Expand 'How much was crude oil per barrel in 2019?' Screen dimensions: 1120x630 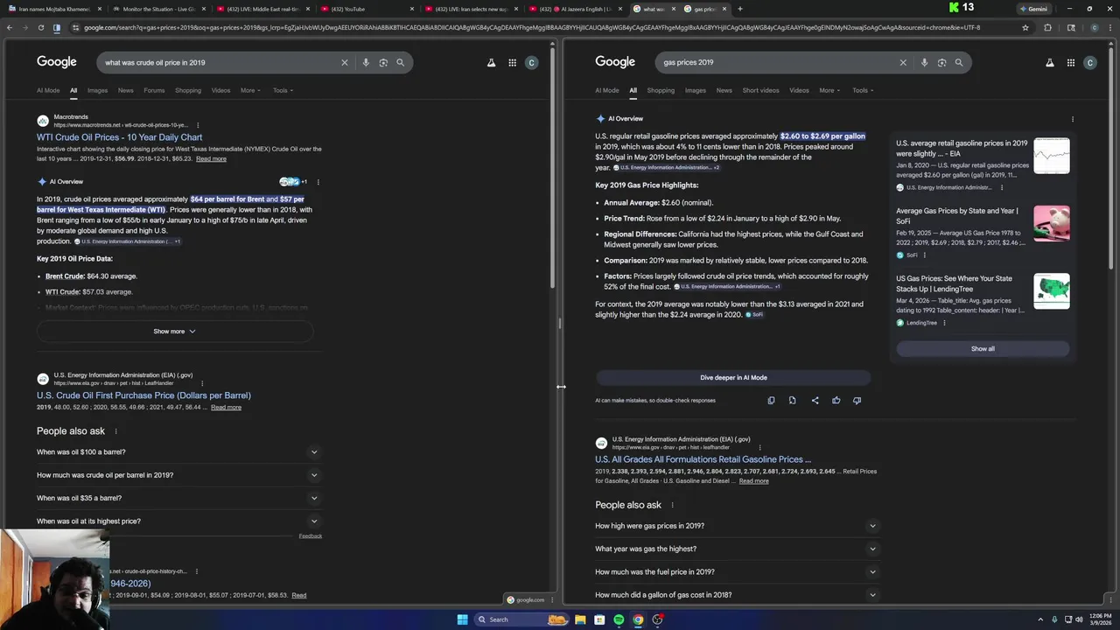point(178,475)
